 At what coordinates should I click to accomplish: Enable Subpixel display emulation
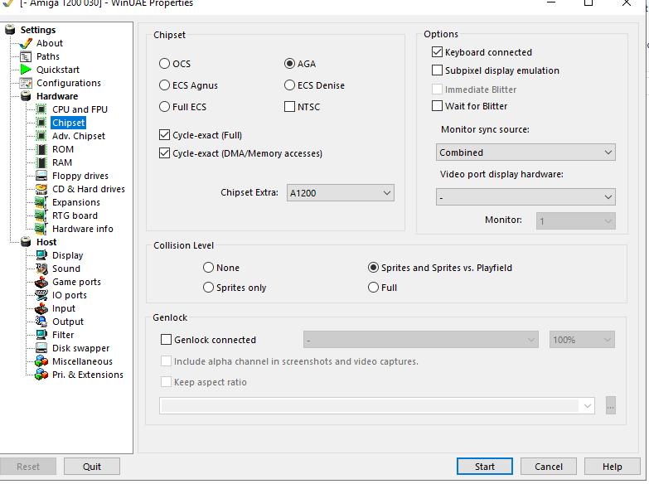pyautogui.click(x=437, y=70)
